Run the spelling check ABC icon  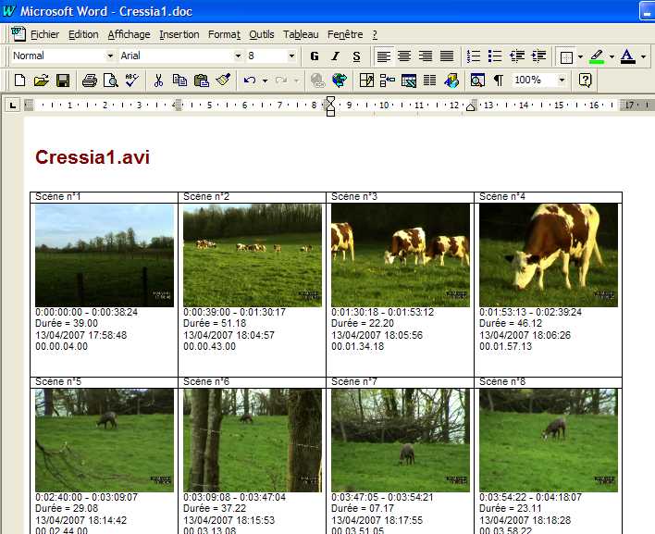coord(132,80)
